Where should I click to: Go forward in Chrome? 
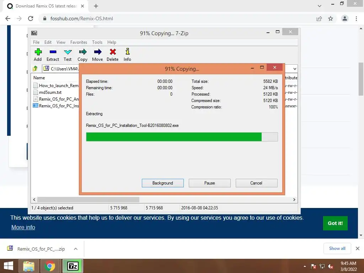(19, 18)
